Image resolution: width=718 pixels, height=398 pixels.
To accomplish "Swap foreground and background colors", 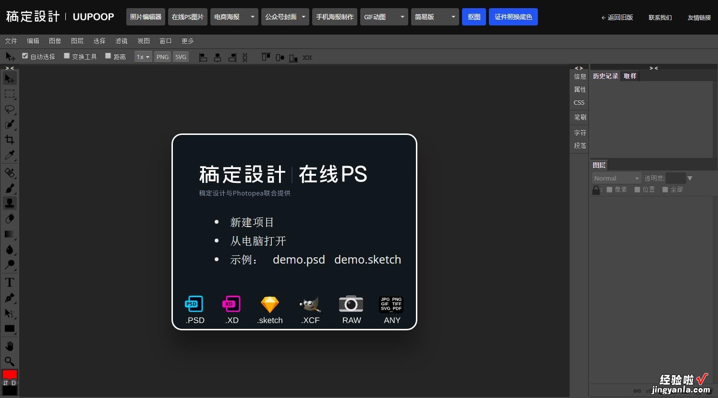I will point(6,383).
